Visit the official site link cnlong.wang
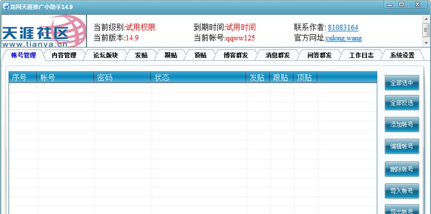431x214 pixels. [343, 38]
